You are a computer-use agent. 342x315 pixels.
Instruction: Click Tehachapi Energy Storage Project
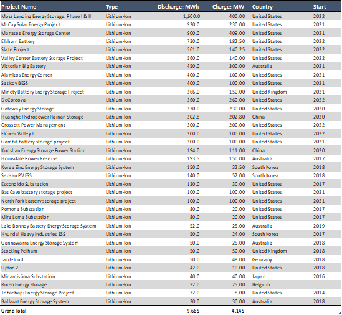[x=37, y=293]
